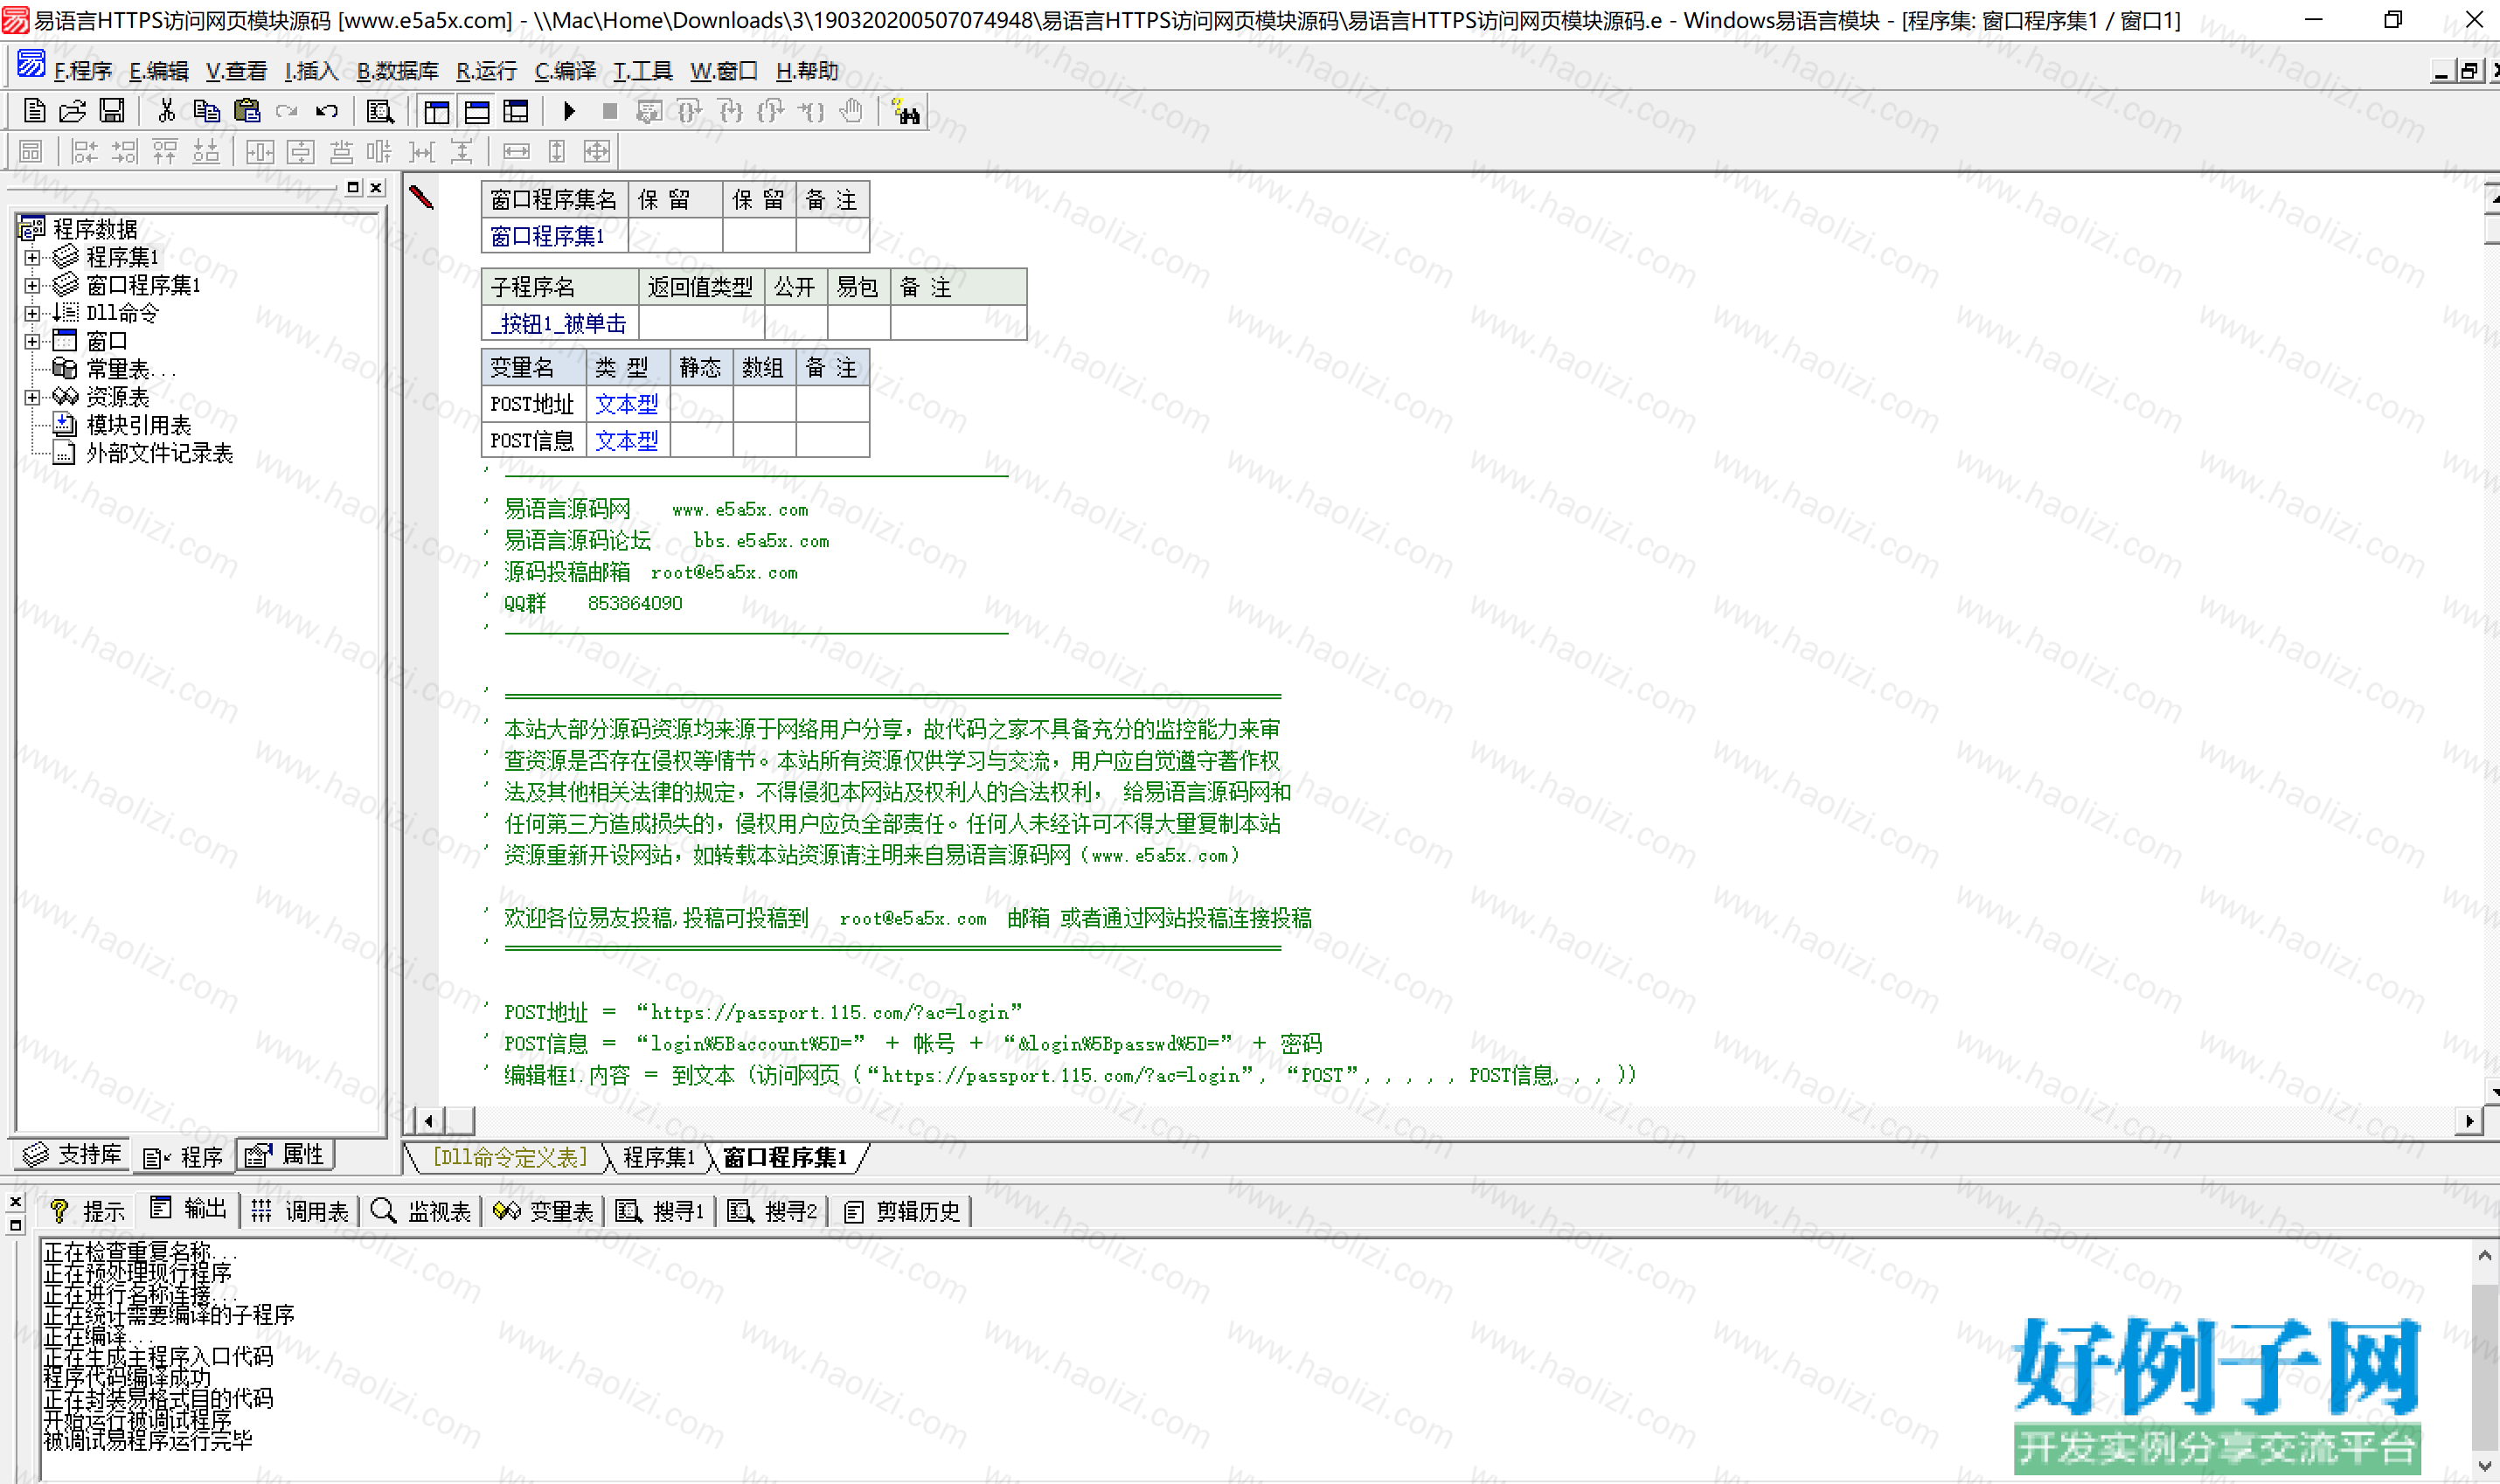Click the view window debug icon
Screen dimensions: 2500x1484
pyautogui.click(x=649, y=111)
